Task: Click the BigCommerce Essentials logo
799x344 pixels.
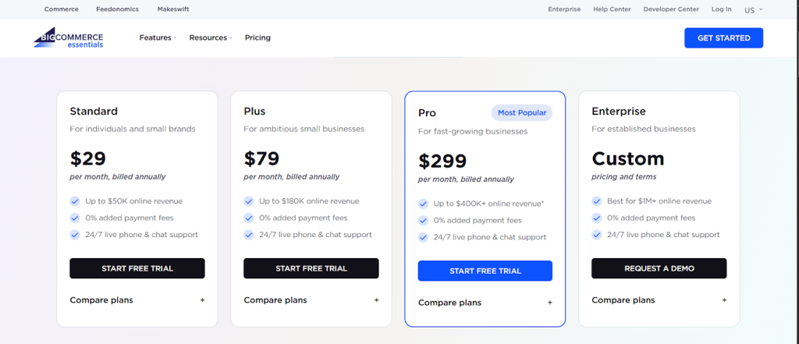Action: pyautogui.click(x=69, y=37)
